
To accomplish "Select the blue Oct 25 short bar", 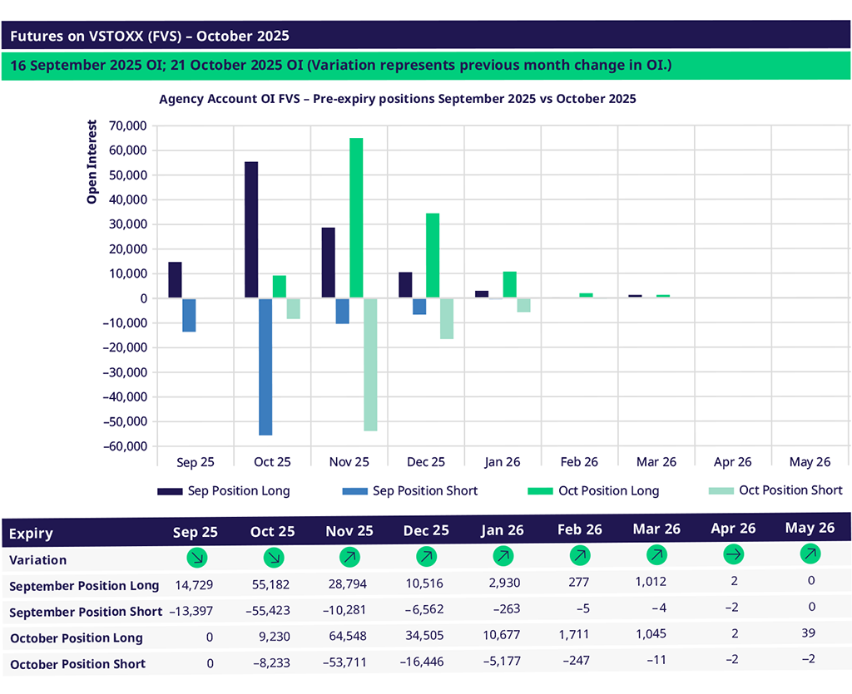I will pos(265,367).
